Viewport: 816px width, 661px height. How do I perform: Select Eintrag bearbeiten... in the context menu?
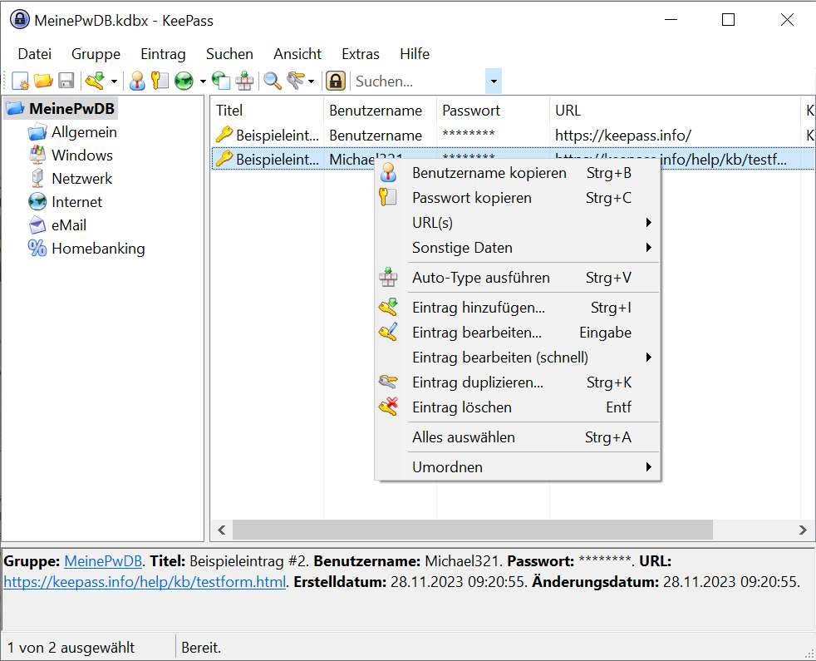point(518,333)
